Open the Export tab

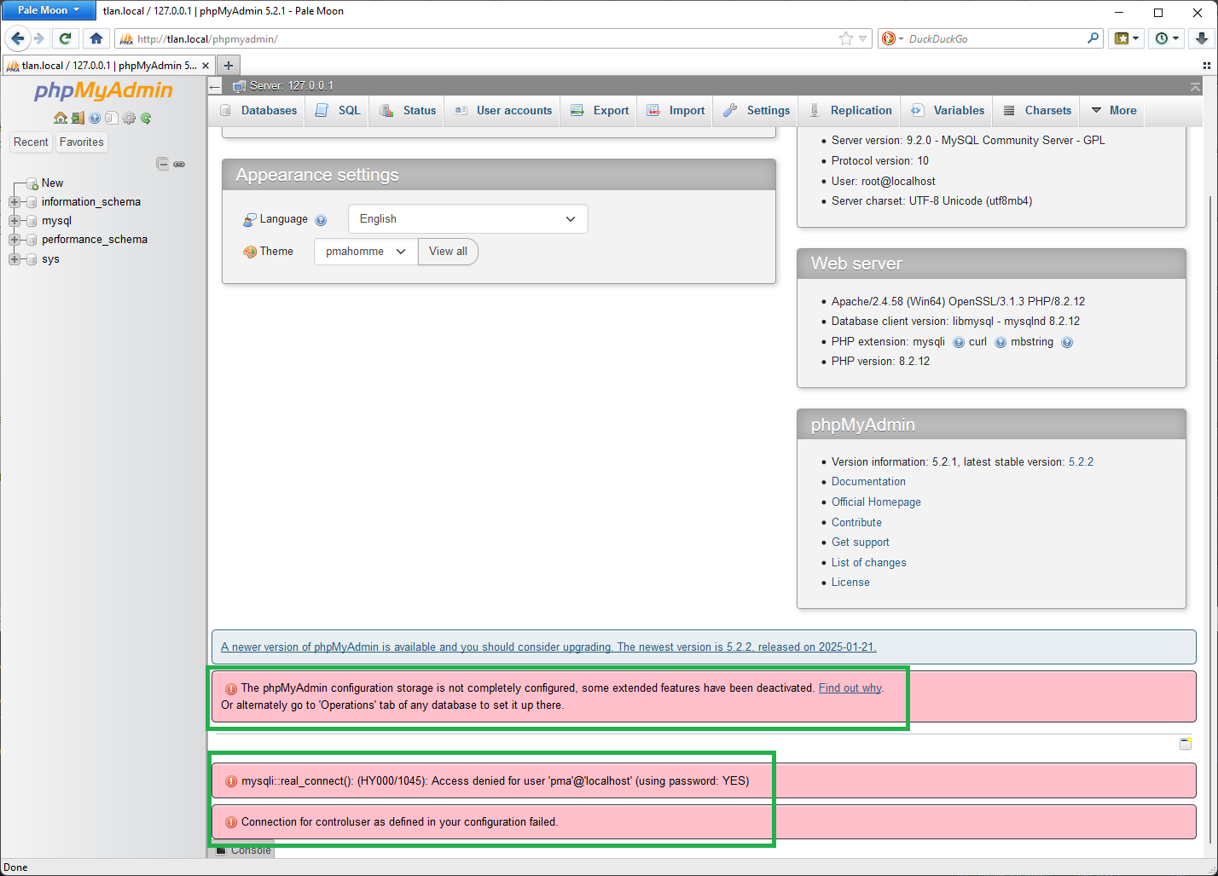(x=600, y=111)
